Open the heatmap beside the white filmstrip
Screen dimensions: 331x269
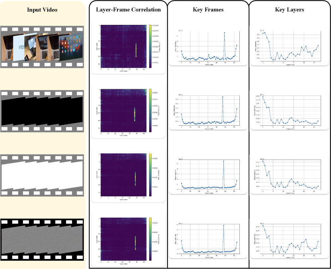(124, 175)
